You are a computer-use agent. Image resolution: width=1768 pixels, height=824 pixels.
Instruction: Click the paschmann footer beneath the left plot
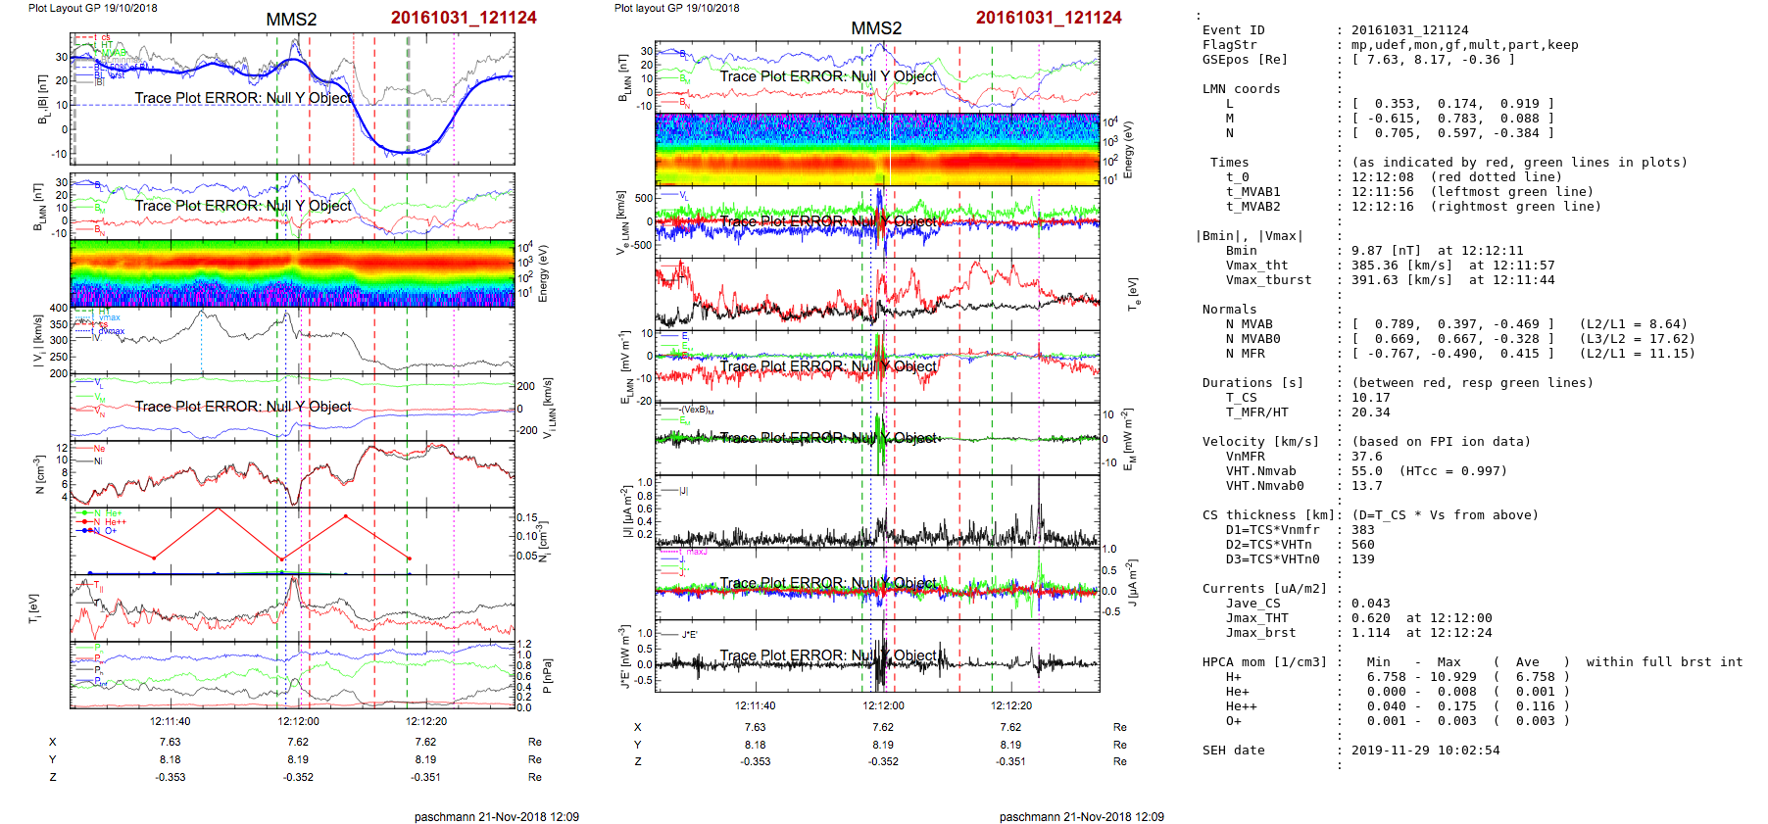[496, 816]
